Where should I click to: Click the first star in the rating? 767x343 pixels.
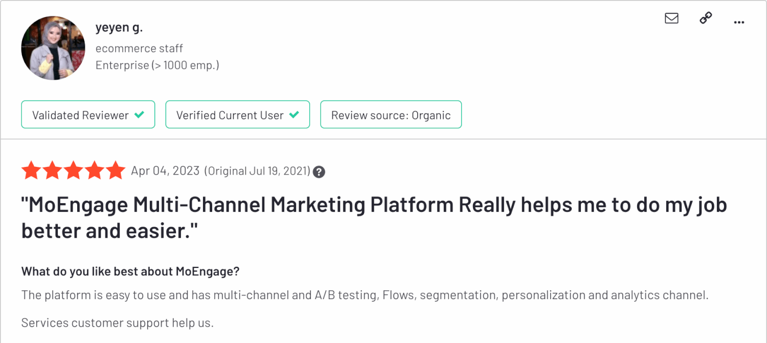pos(31,170)
